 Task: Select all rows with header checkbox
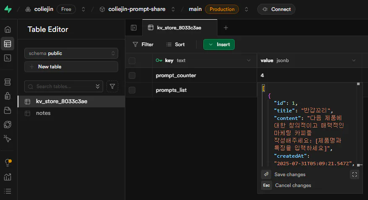pyautogui.click(x=132, y=61)
